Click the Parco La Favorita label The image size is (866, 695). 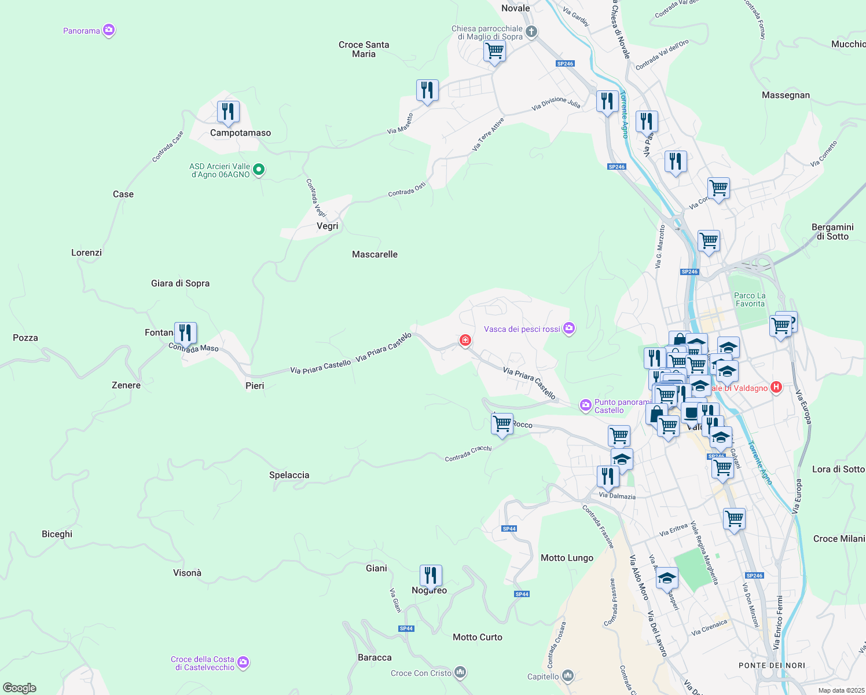pos(750,299)
